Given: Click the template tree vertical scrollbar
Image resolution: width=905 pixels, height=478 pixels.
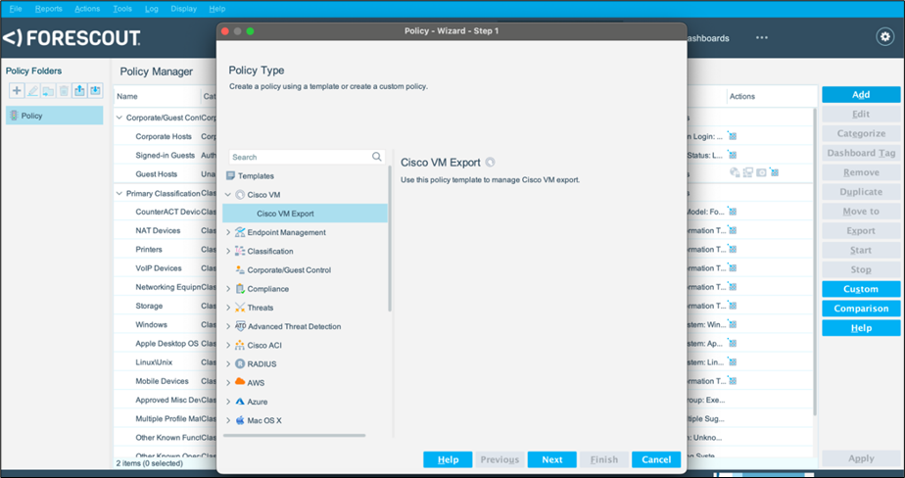Looking at the screenshot, I should 390,240.
